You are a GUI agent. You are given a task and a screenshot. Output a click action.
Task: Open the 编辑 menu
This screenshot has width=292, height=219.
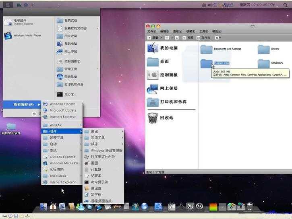pos(164,31)
